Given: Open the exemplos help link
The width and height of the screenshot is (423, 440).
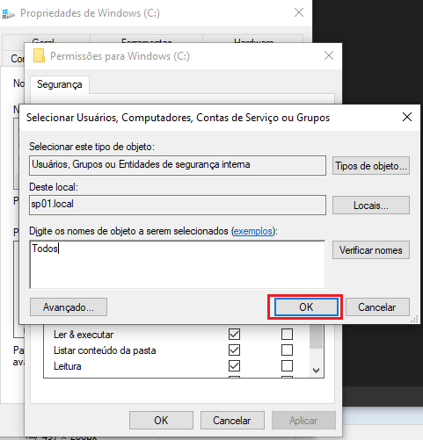Looking at the screenshot, I should 253,231.
